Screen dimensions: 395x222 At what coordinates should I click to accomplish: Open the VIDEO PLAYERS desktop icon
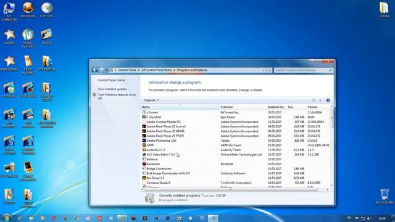28,65
